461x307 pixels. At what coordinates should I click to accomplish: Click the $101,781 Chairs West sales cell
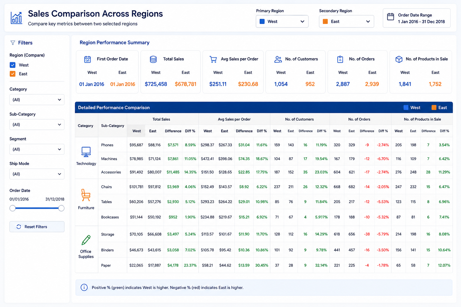(136, 187)
